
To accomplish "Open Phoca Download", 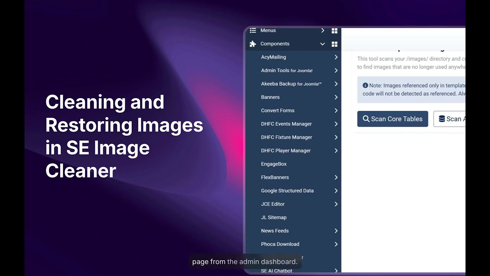I will (280, 244).
